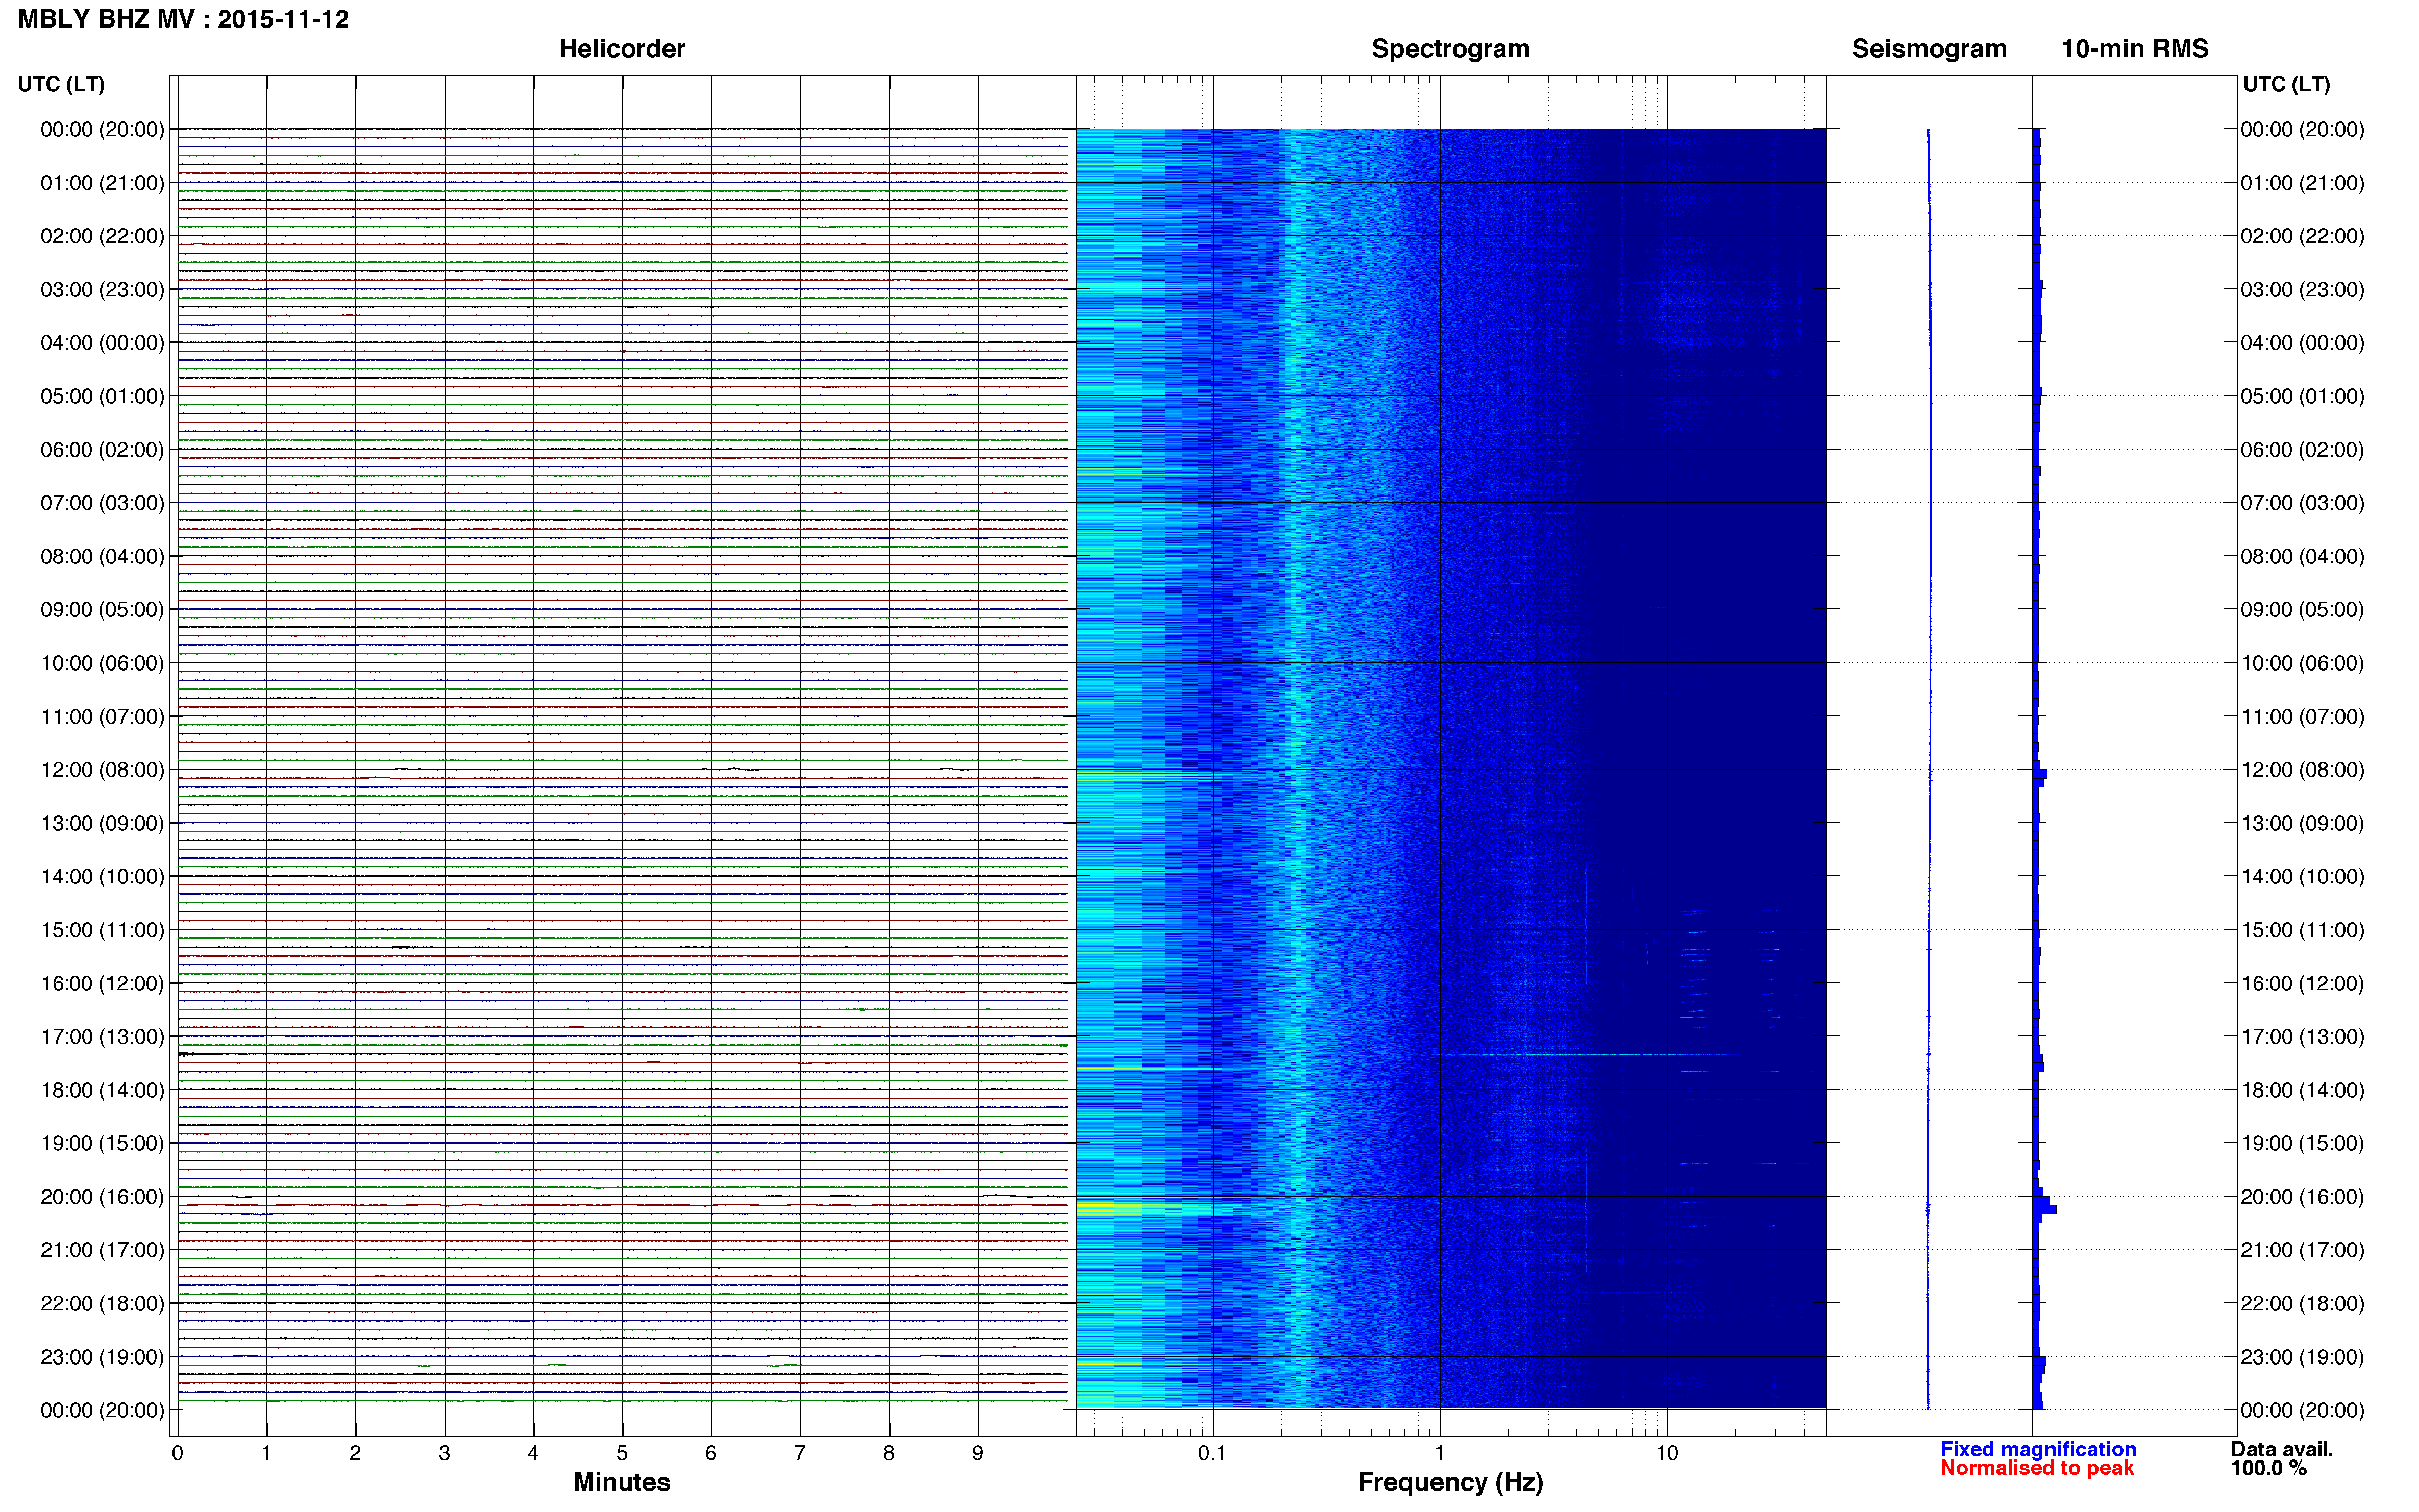Click the "Seismogram" panel heading

[1929, 49]
